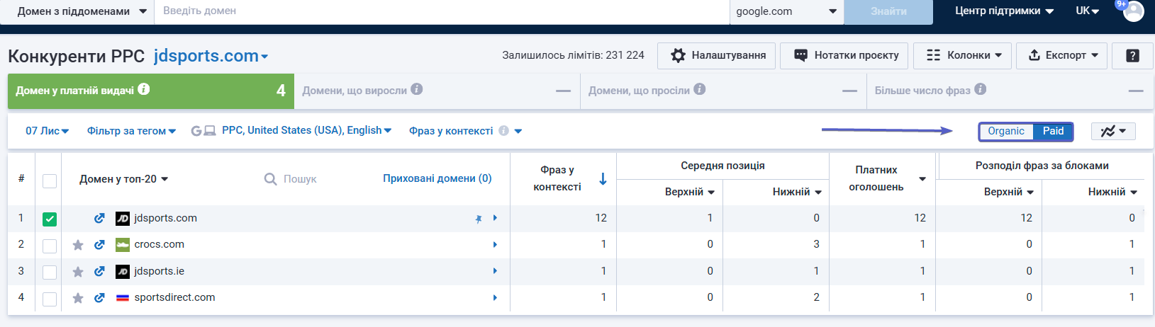Open the Колонки menu
Screen dimensions: 1155x327
tap(964, 55)
